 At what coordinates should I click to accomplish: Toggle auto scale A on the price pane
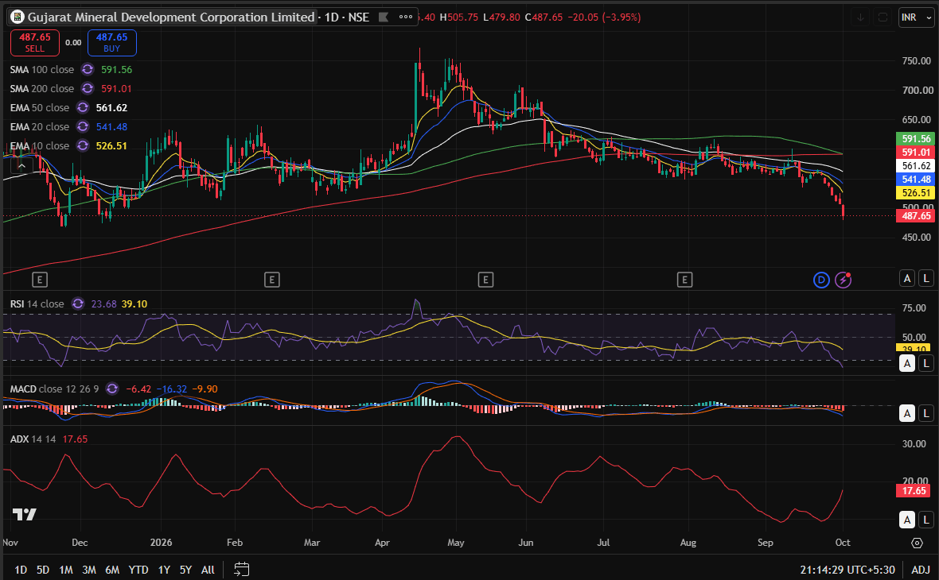click(907, 278)
